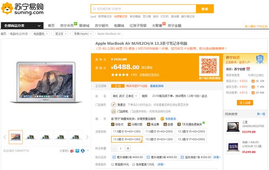Click the 和我联系 link
Screen dimensions: 269x170
coord(171,119)
